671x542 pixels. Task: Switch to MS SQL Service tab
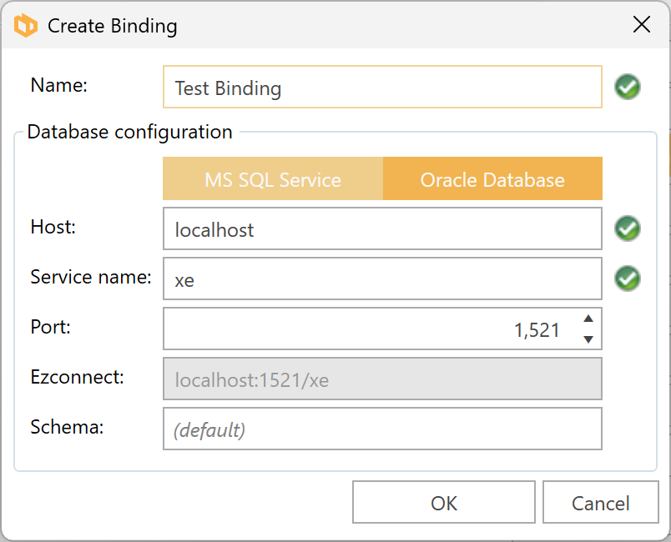point(273,179)
